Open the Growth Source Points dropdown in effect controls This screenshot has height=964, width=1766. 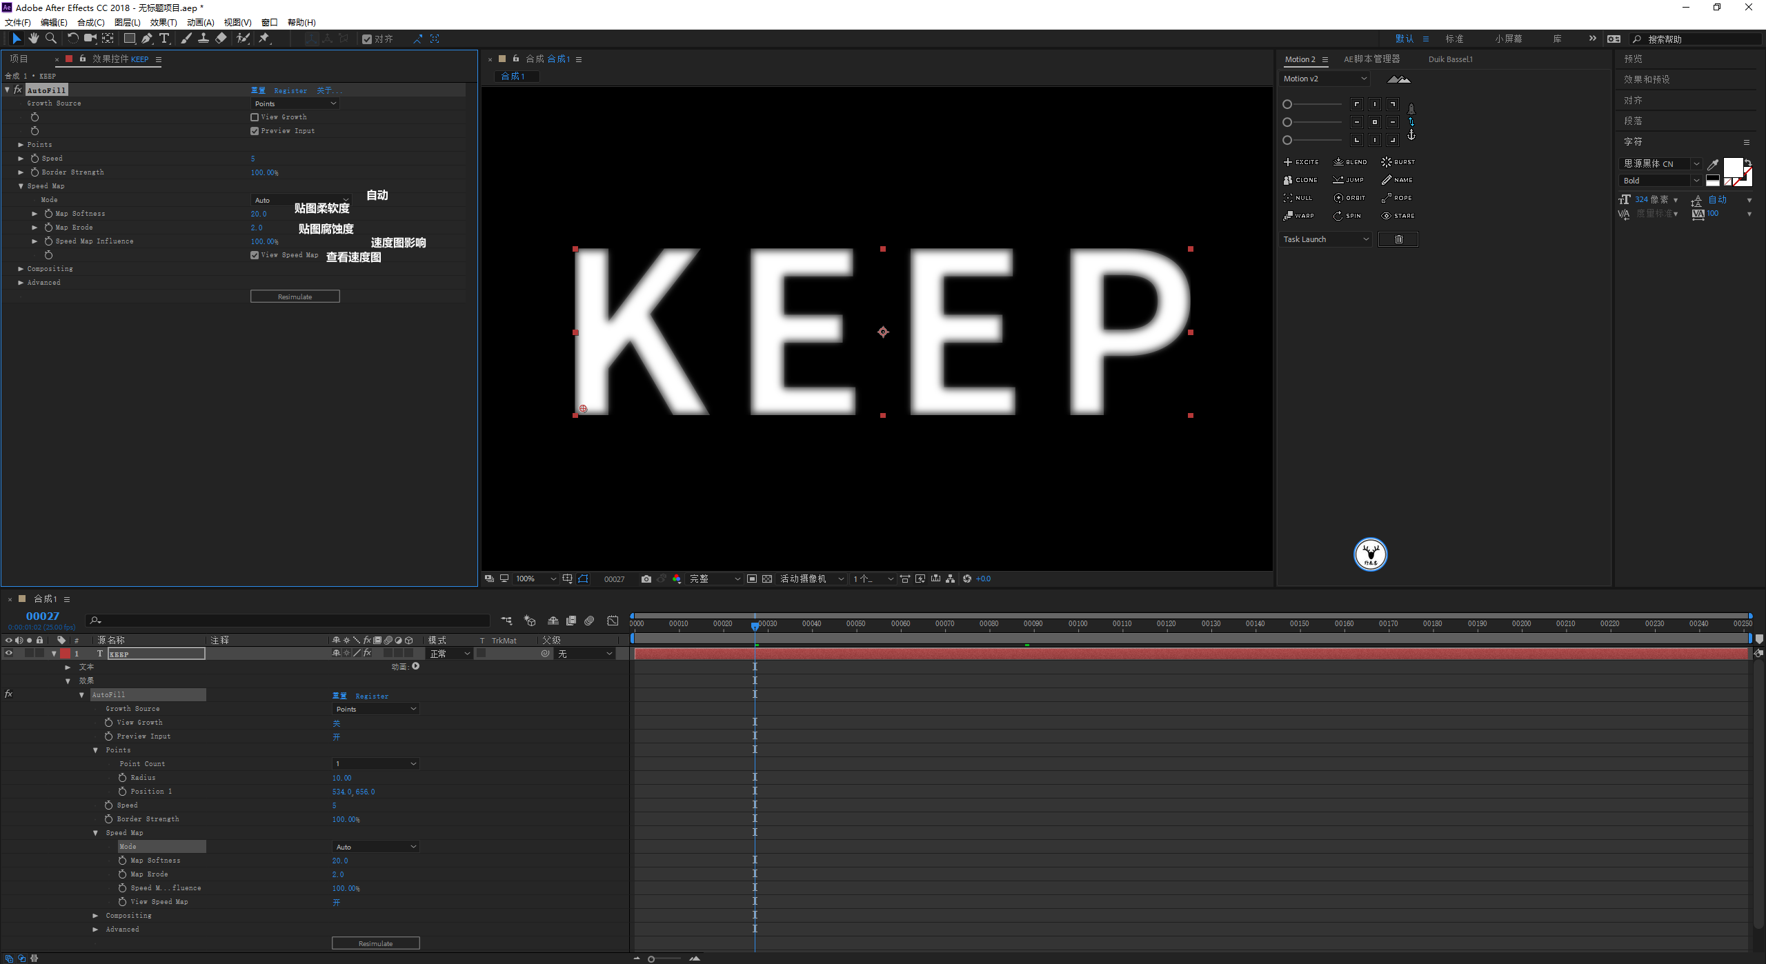(295, 103)
